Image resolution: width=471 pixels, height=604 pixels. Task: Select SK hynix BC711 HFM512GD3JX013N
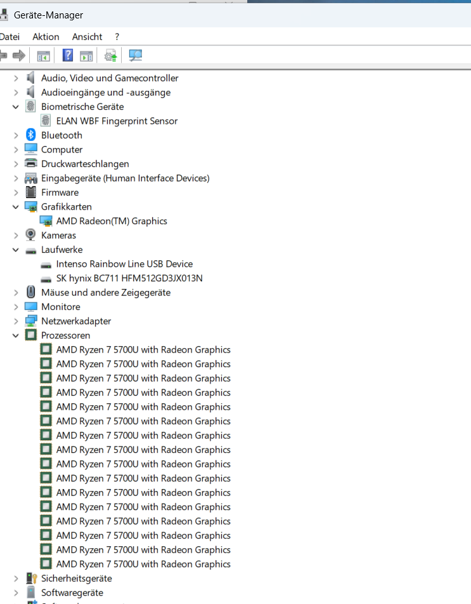(129, 278)
